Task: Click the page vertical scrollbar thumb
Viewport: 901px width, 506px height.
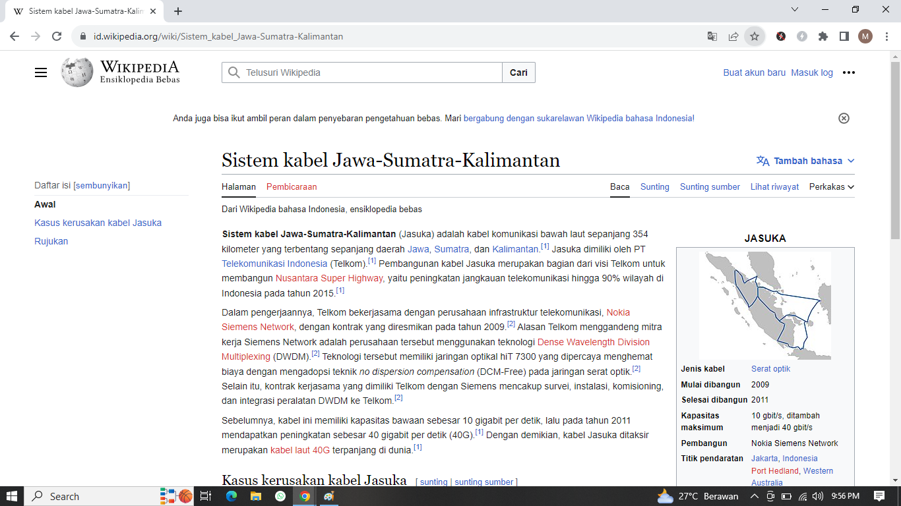Action: [x=895, y=150]
